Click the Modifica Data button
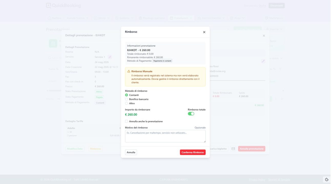Image resolution: width=333 pixels, height=184 pixels. [x=75, y=149]
